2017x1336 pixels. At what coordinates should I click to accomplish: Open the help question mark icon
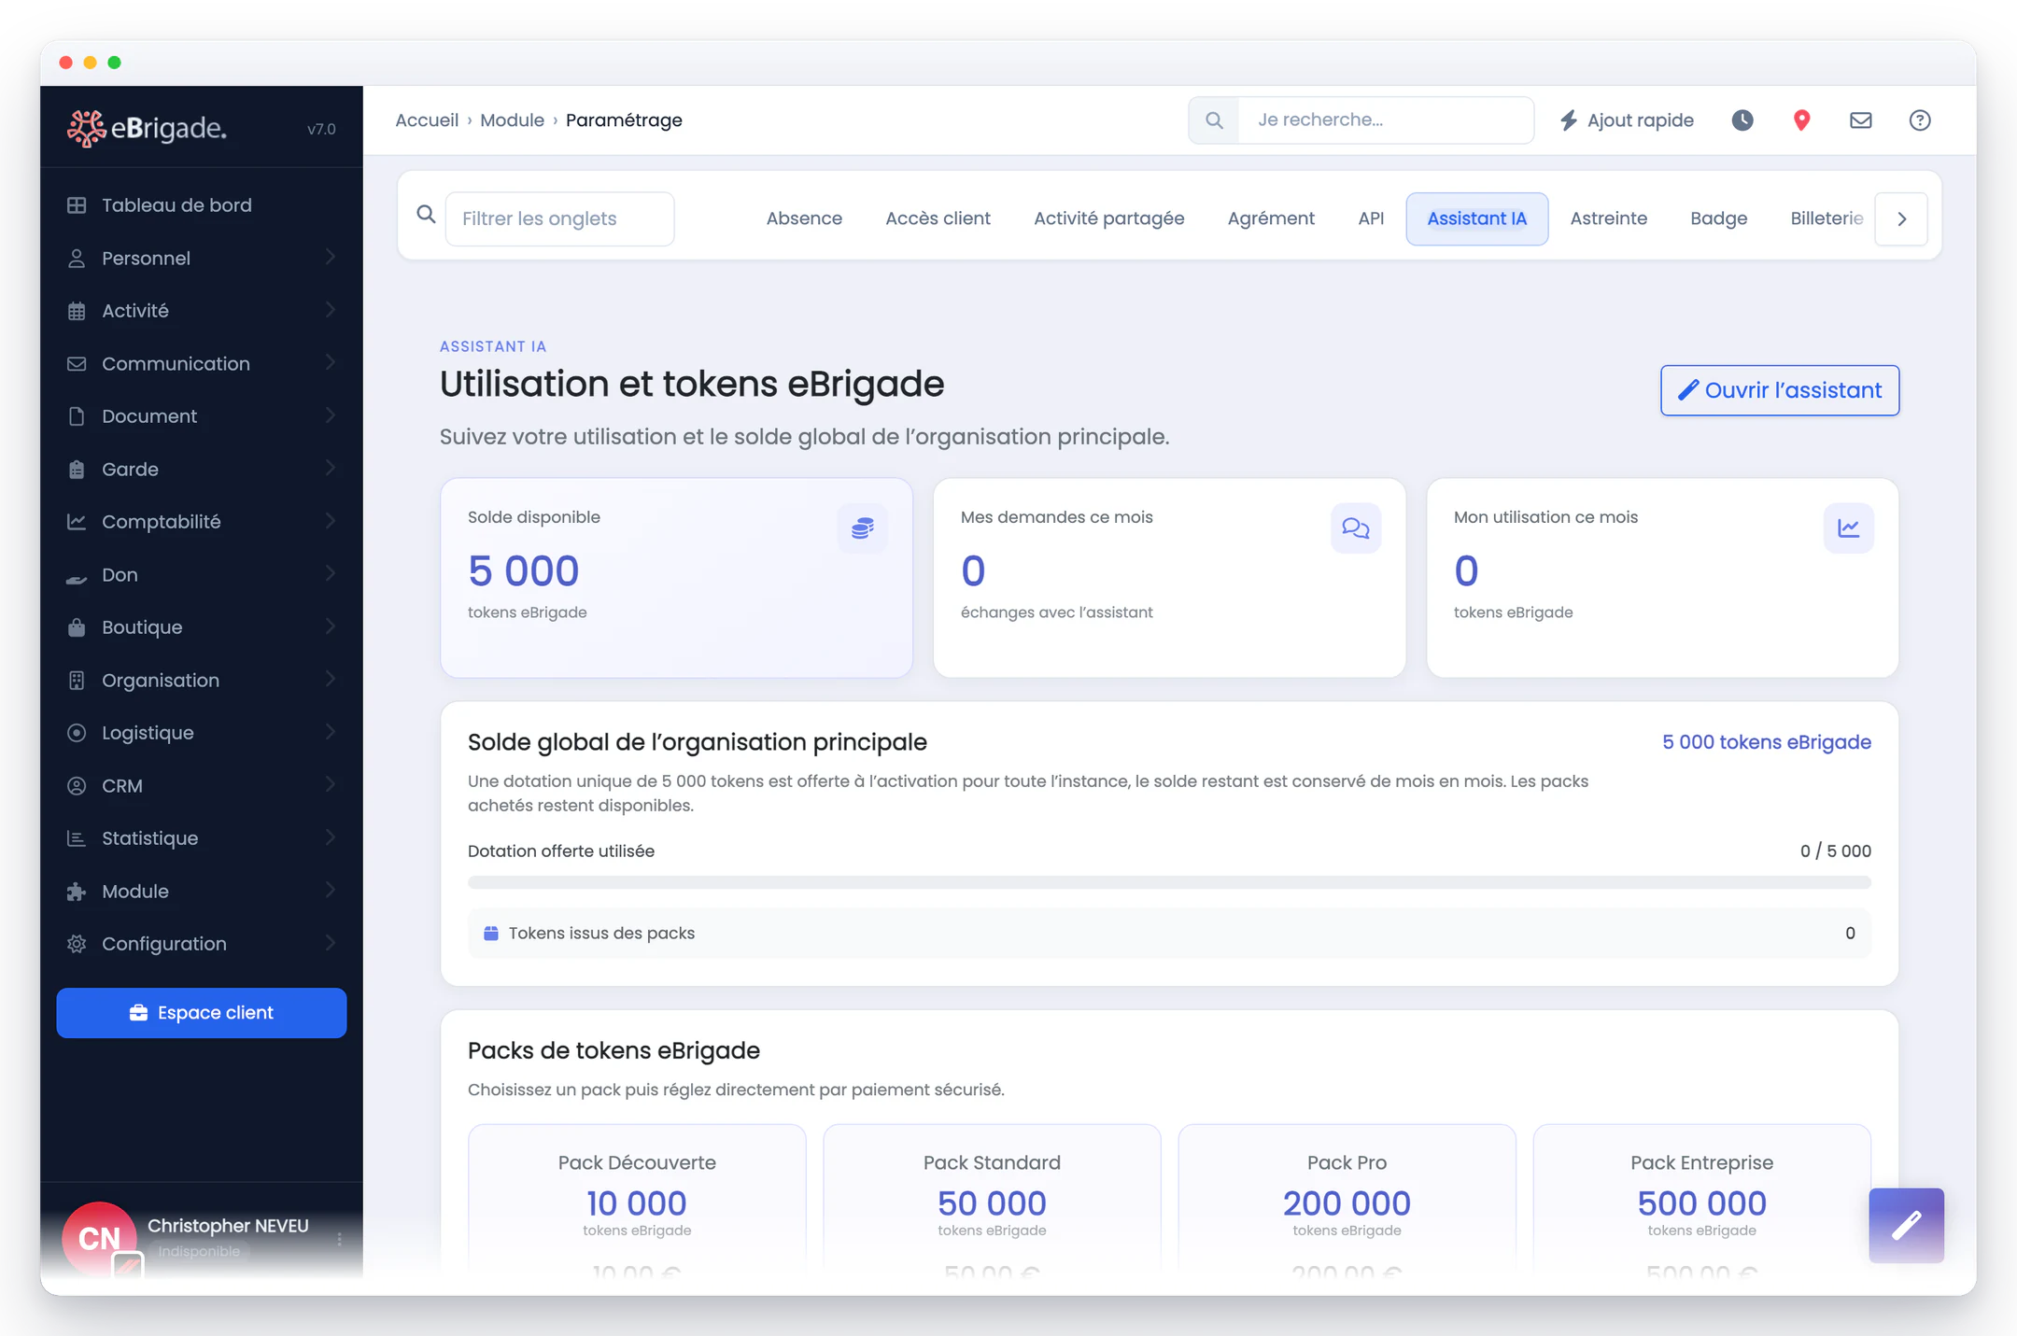pyautogui.click(x=1920, y=120)
